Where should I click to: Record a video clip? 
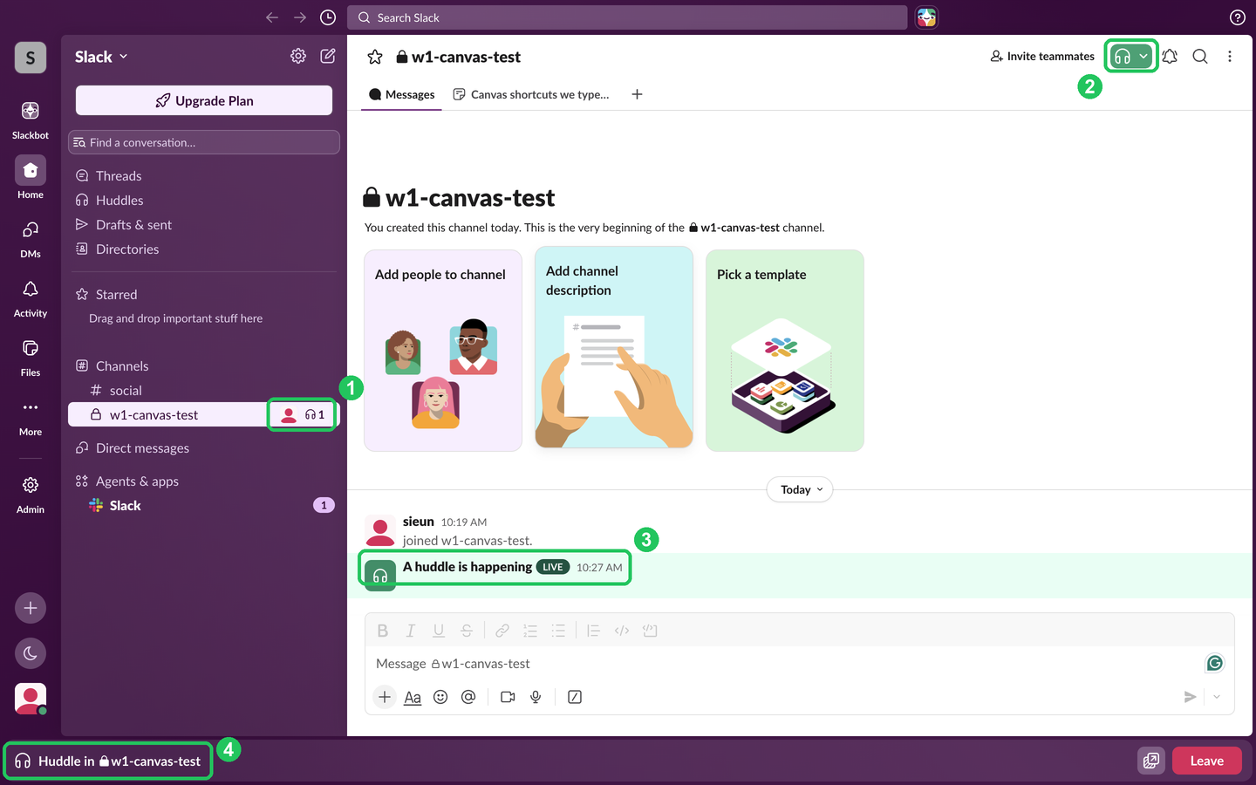[x=508, y=697]
